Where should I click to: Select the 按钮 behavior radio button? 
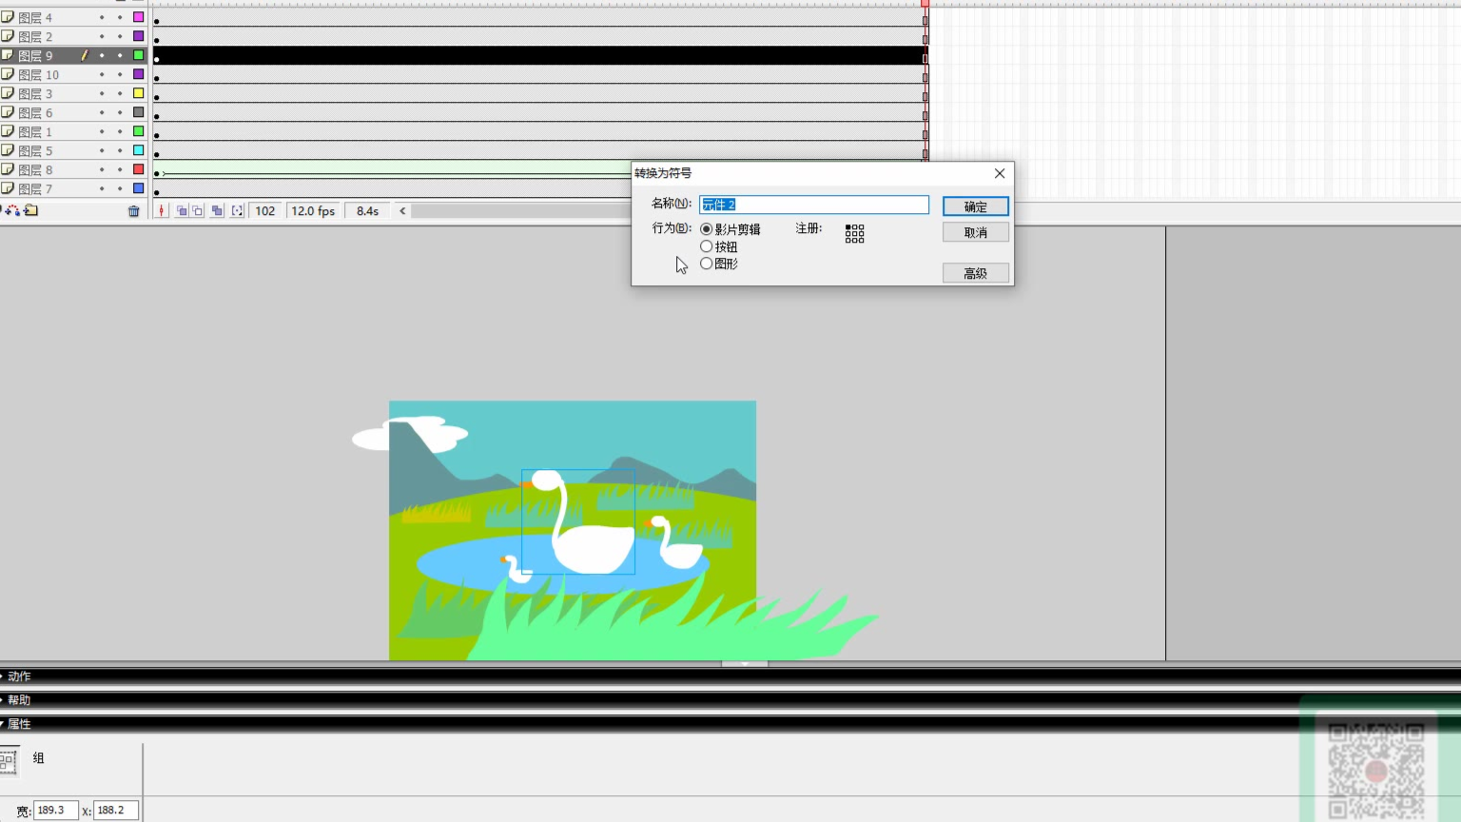[x=707, y=246]
